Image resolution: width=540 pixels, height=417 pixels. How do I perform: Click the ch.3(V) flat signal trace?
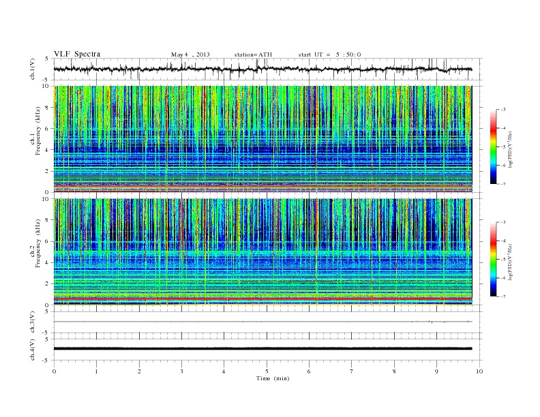click(263, 322)
